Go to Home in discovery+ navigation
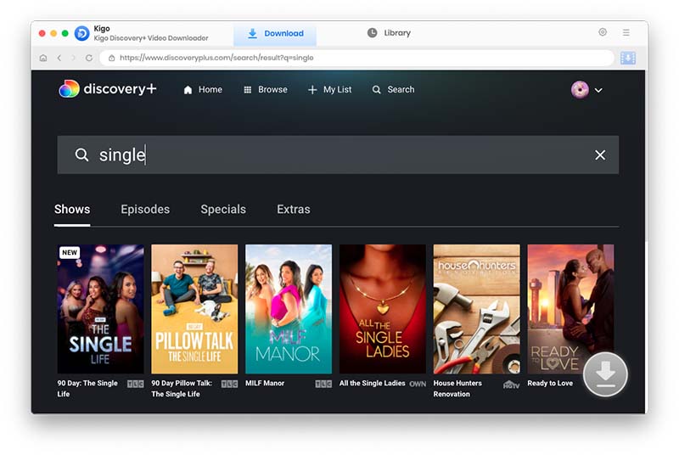Screen dimensions: 679x455 (x=203, y=90)
